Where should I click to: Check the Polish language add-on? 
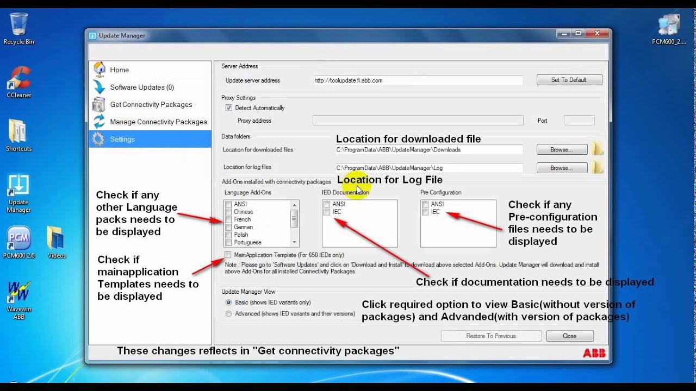tap(228, 235)
